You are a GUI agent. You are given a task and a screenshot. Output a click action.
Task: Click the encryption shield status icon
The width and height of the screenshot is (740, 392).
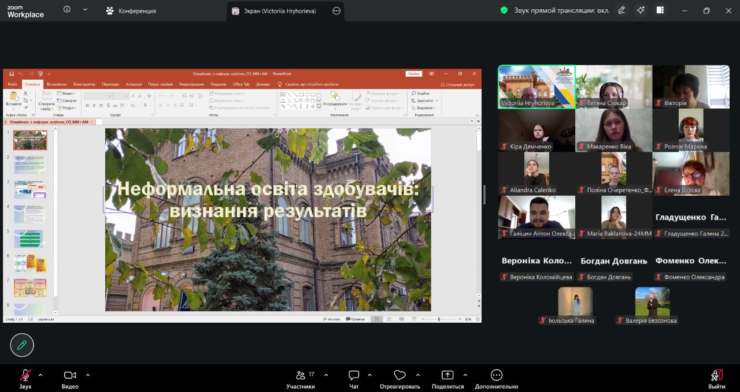(x=504, y=10)
